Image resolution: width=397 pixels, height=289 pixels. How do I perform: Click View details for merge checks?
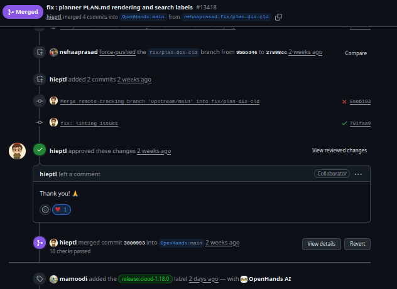(x=321, y=244)
